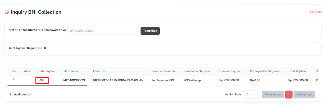Open the Jumlah Baris dropdown
The width and height of the screenshot is (324, 112).
(x=250, y=95)
